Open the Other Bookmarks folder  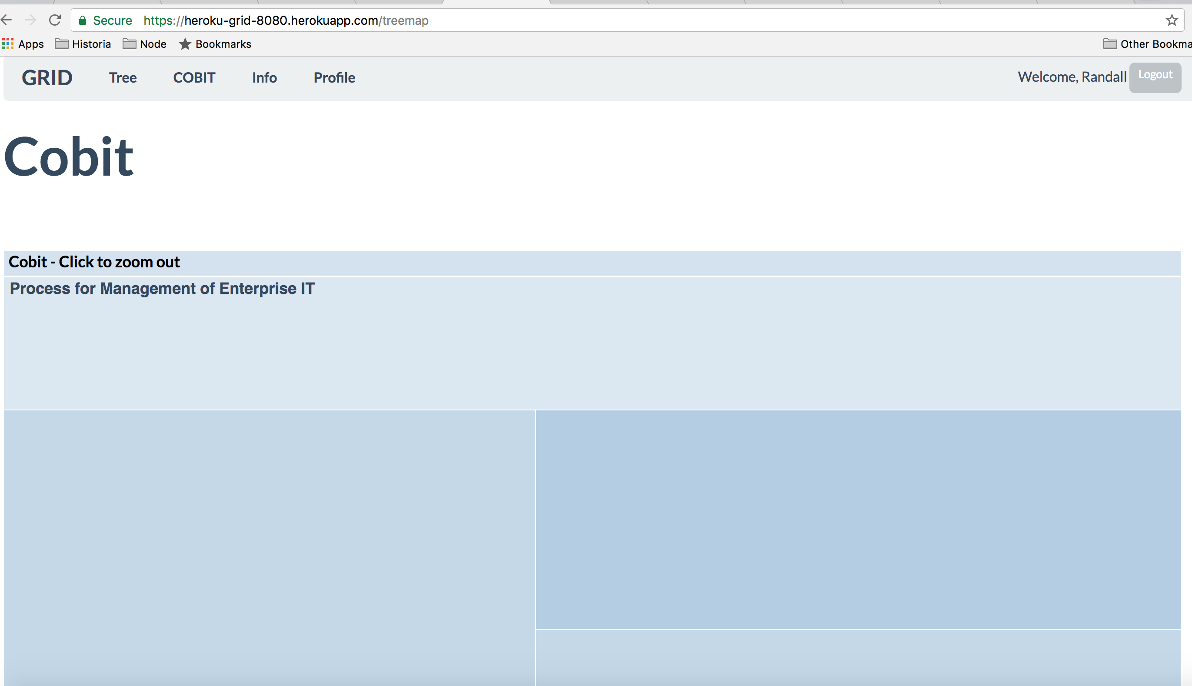(x=1147, y=44)
